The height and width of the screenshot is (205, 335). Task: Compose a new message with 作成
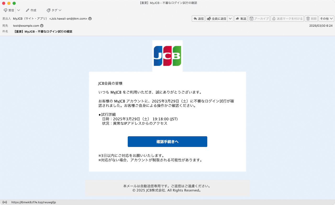[x=31, y=10]
